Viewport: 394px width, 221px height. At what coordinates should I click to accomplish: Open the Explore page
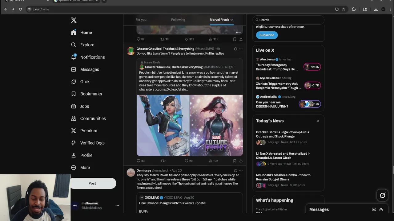(x=82, y=45)
